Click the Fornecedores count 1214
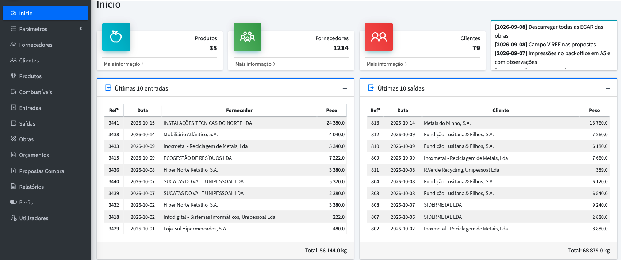This screenshot has width=621, height=260. (341, 48)
